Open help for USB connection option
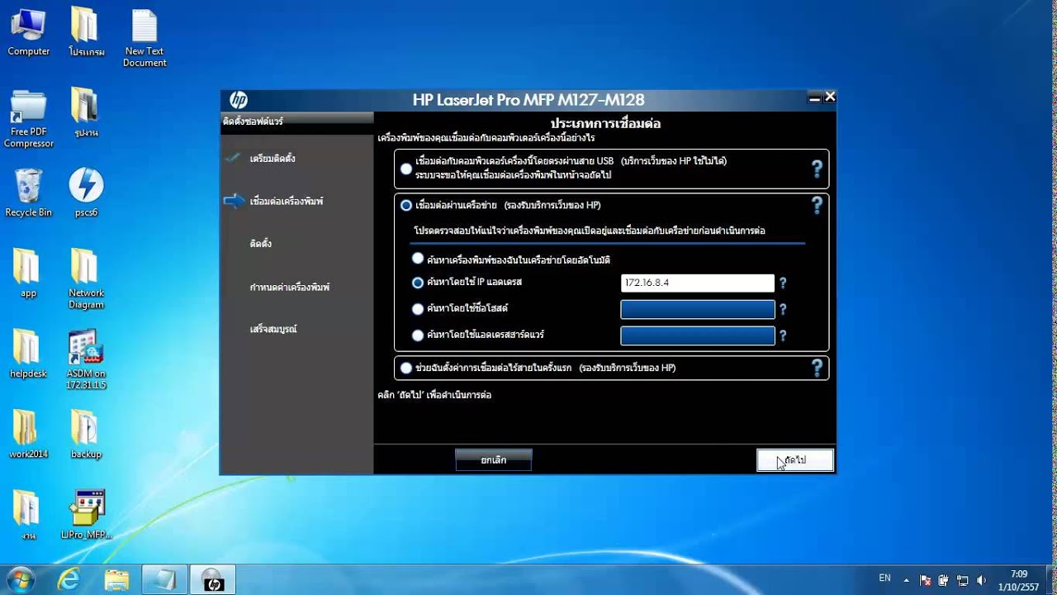The height and width of the screenshot is (595, 1057). tap(817, 169)
